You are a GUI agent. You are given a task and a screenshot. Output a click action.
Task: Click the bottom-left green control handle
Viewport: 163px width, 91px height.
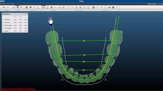pyautogui.click(x=62, y=80)
